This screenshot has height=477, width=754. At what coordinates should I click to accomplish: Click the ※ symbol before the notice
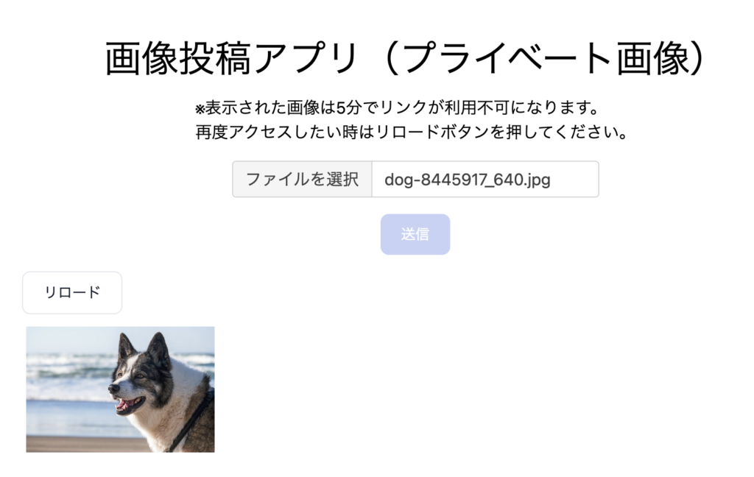(x=200, y=109)
